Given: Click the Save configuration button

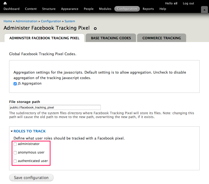Looking at the screenshot, I should pyautogui.click(x=31, y=178).
